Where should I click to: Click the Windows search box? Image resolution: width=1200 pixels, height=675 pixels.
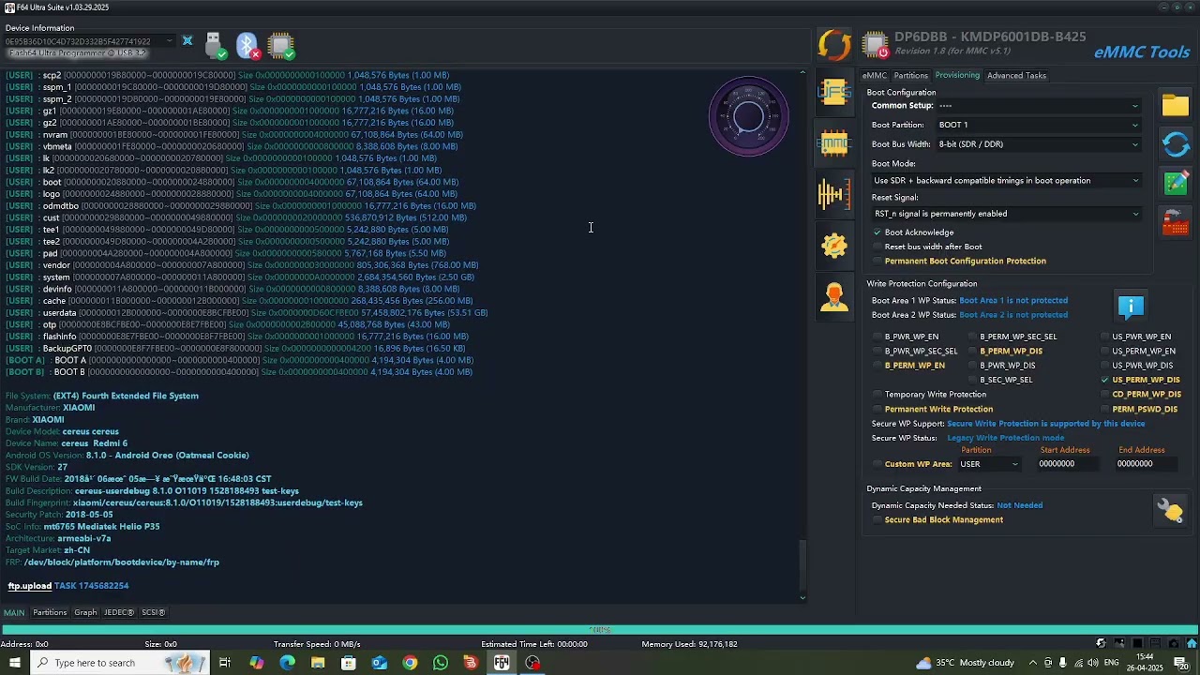(120, 663)
